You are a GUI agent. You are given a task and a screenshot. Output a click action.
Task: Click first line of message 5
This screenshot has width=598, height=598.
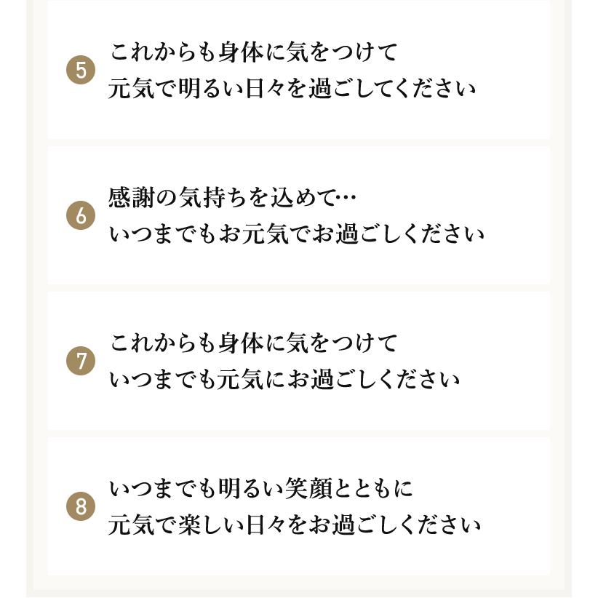coord(254,52)
